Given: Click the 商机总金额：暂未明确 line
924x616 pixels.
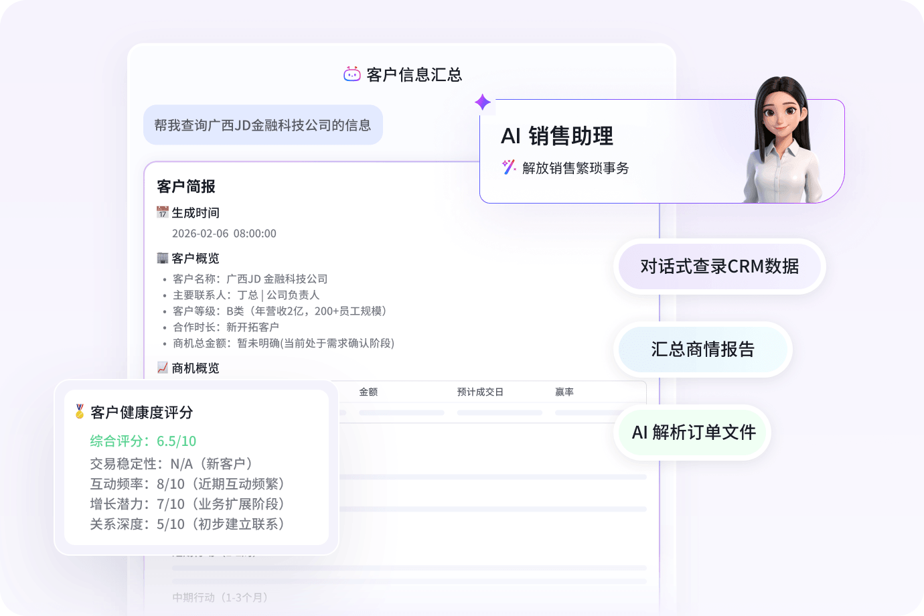Looking at the screenshot, I should tap(283, 343).
